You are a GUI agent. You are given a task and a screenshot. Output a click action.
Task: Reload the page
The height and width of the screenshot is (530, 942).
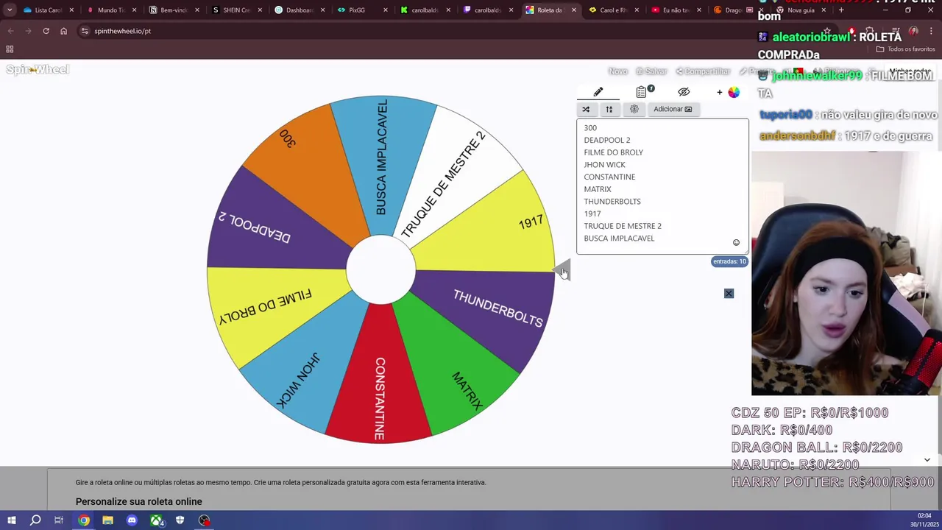(46, 31)
